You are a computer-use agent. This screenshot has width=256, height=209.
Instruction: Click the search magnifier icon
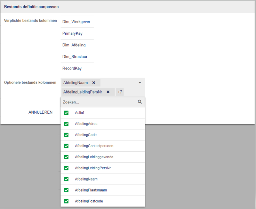click(x=140, y=102)
